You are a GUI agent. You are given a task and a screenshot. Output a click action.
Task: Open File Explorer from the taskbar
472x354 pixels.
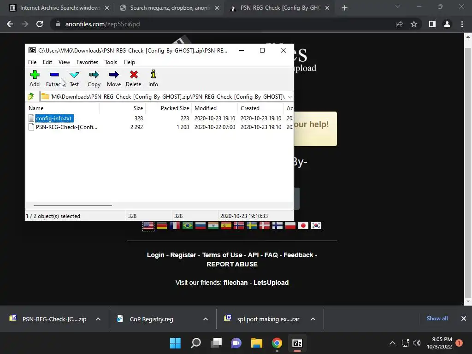click(x=257, y=343)
